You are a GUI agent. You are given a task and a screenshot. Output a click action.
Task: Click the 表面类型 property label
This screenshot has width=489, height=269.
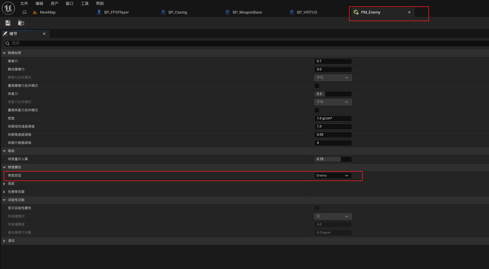(15, 176)
